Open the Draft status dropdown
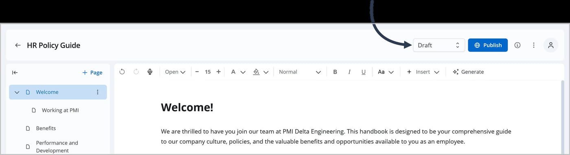Image resolution: width=570 pixels, height=155 pixels. coord(439,45)
